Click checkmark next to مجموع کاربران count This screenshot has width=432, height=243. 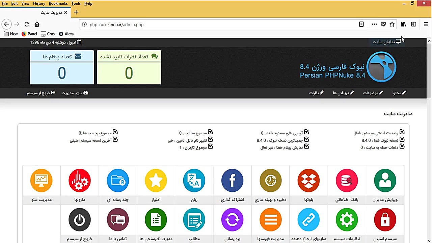tap(211, 146)
